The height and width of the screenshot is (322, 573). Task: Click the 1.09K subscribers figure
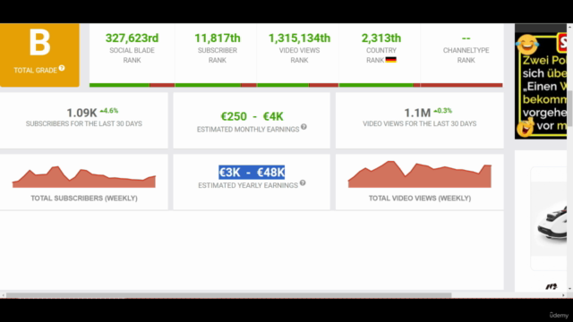(81, 113)
